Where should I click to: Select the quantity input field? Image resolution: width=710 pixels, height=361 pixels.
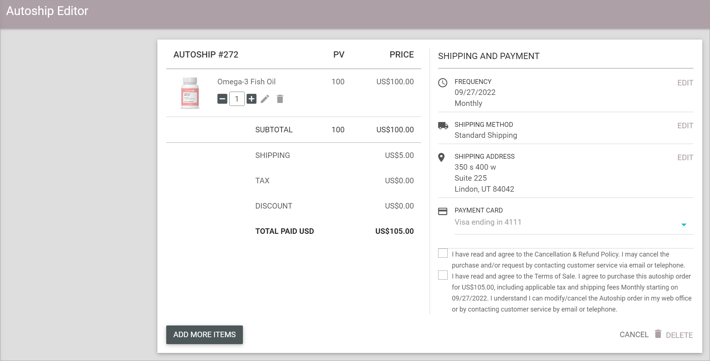click(237, 99)
